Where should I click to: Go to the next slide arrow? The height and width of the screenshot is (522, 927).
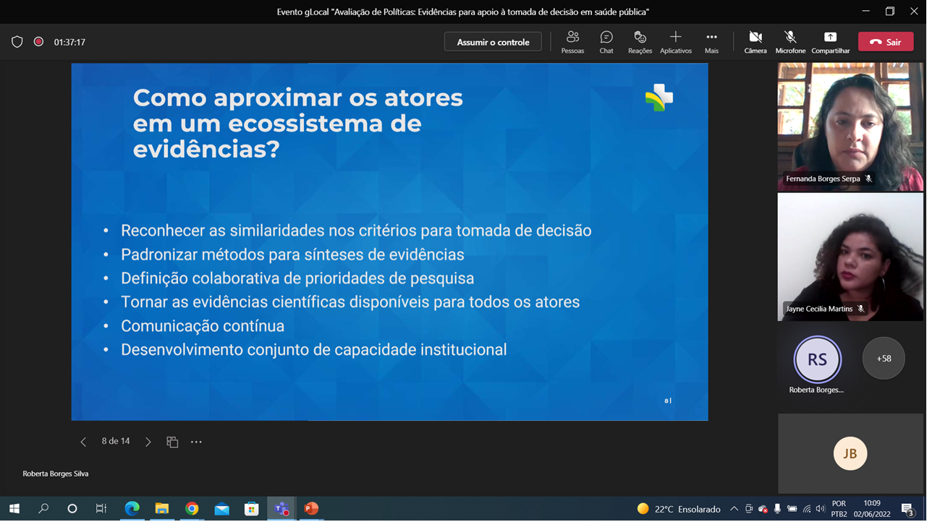pyautogui.click(x=148, y=442)
